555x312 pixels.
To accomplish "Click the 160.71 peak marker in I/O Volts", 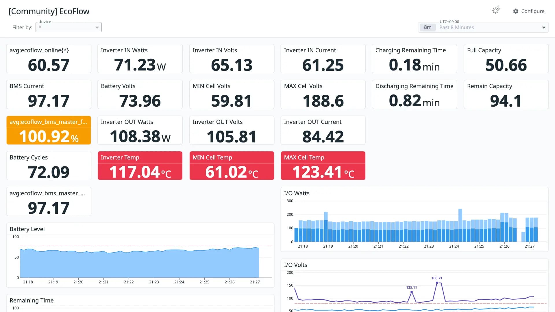I will click(x=437, y=283).
